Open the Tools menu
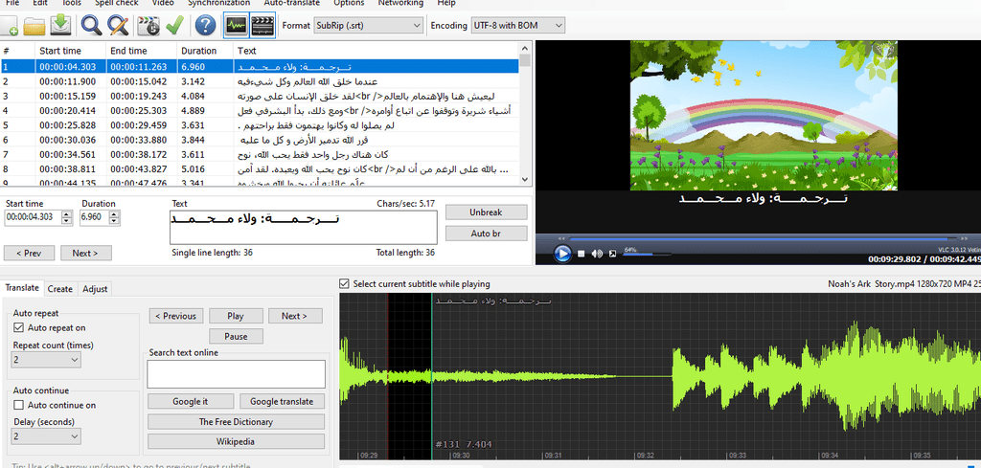The height and width of the screenshot is (468, 981). [72, 3]
